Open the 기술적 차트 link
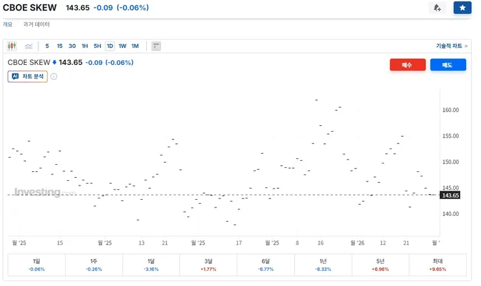Screen dimensions: 481x286 452,46
